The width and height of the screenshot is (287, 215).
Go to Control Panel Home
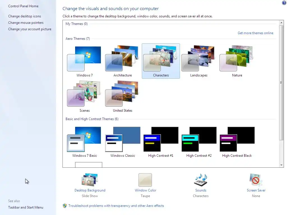click(x=23, y=6)
